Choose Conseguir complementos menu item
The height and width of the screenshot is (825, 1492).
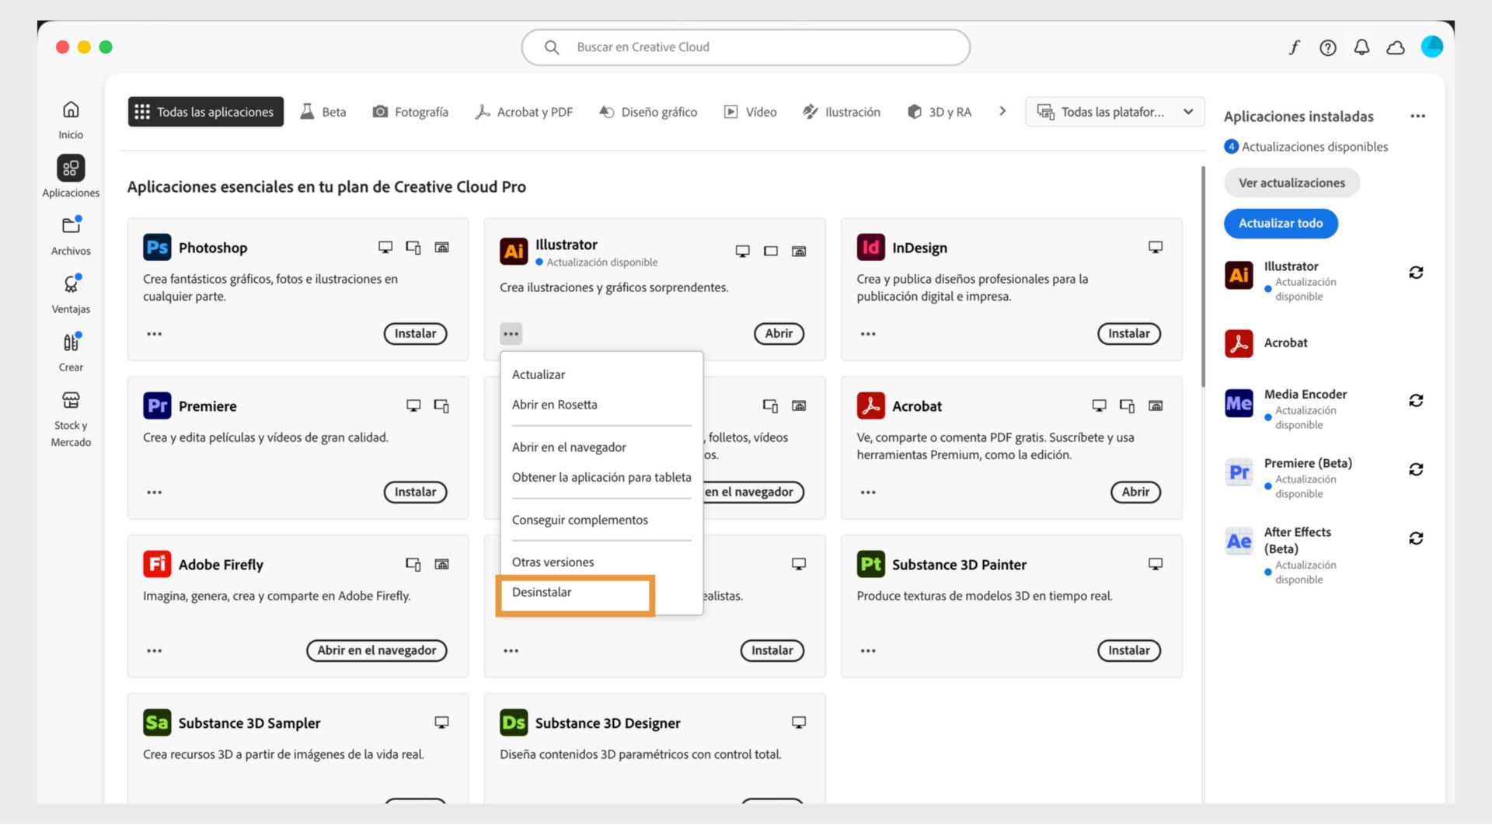601,520
